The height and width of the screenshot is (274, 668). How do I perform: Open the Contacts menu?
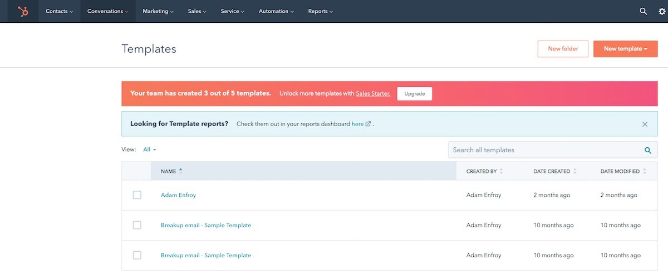[59, 11]
